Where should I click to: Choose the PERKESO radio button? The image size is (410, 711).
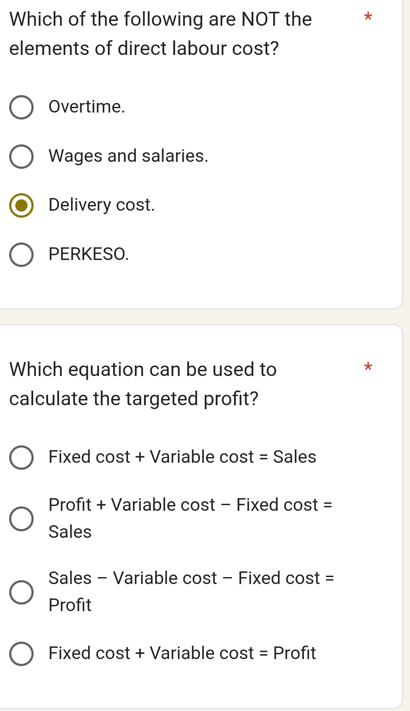pyautogui.click(x=21, y=255)
